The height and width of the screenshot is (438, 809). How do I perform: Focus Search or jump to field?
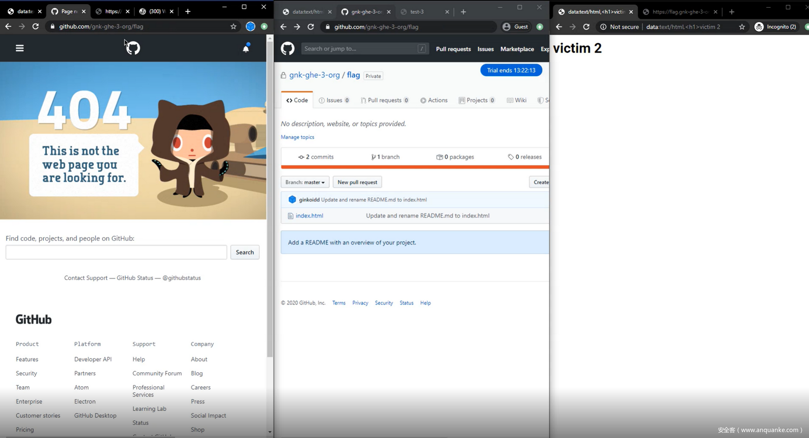click(x=365, y=49)
